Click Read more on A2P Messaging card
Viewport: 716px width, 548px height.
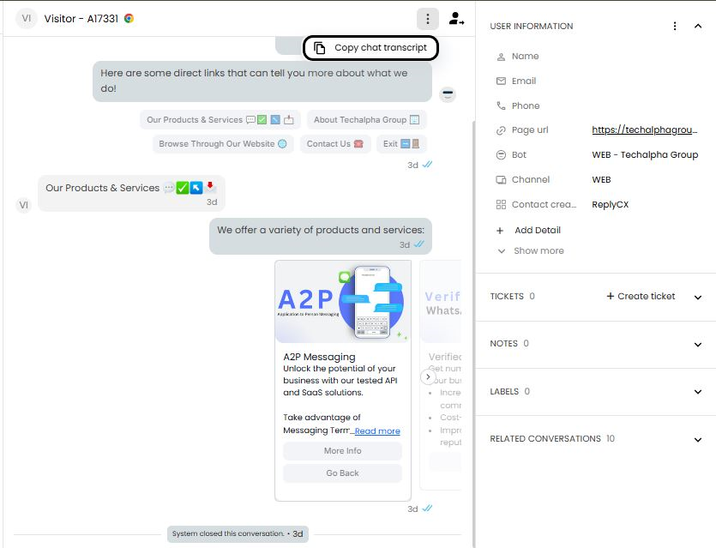click(x=377, y=431)
